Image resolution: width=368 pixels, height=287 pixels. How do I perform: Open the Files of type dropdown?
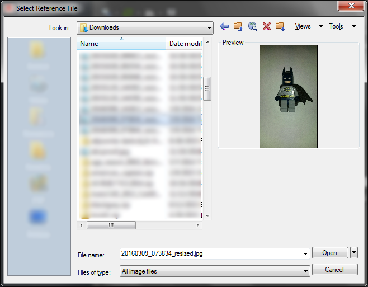(215, 271)
